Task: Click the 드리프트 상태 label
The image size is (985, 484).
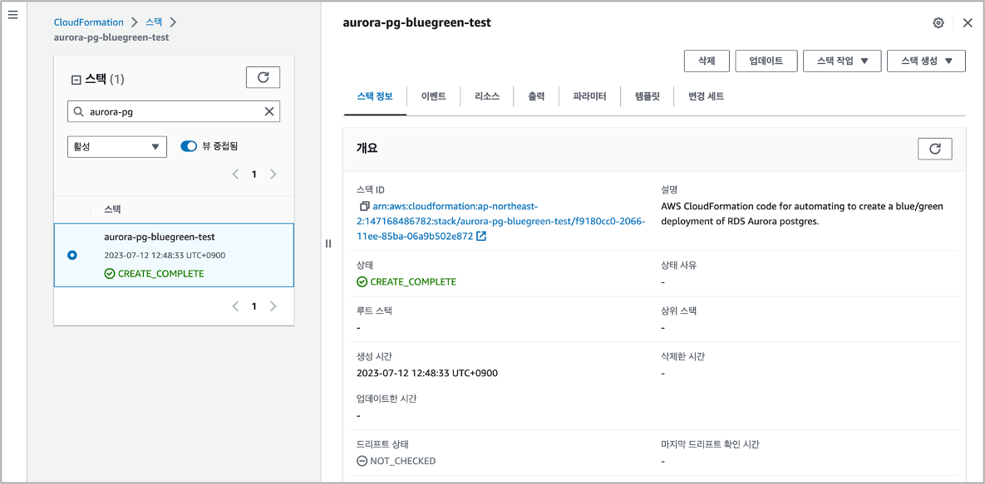Action: 382,444
